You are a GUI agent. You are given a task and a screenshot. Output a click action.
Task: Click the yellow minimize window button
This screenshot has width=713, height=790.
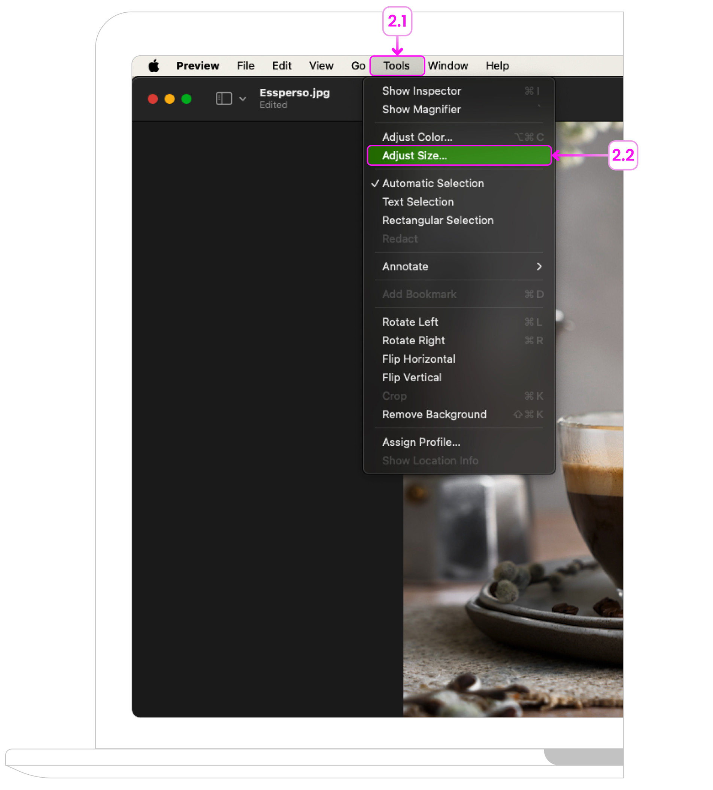click(170, 99)
